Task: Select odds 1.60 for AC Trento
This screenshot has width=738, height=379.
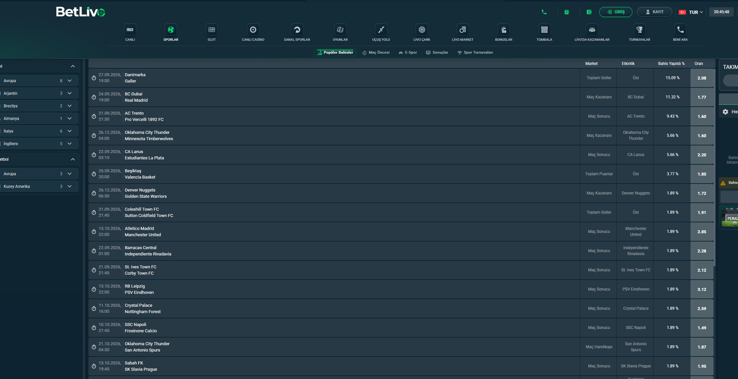Action: (702, 116)
